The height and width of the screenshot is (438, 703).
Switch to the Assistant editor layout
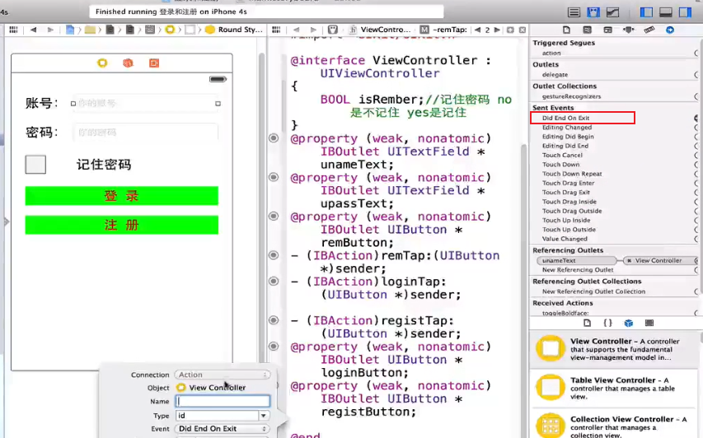click(593, 12)
